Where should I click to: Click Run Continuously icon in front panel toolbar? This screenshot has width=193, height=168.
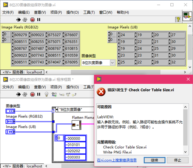tap(25, 20)
